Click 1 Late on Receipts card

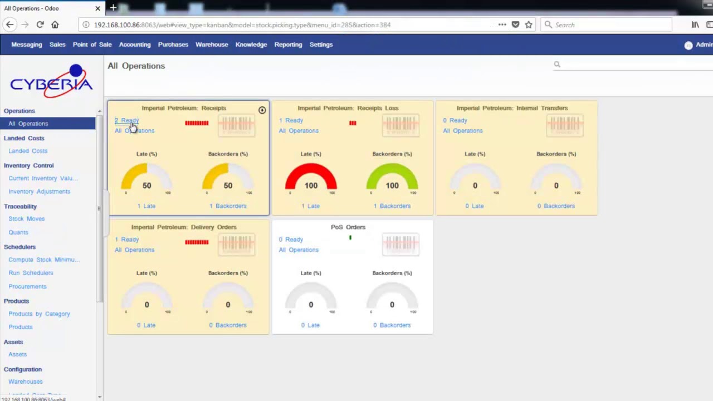pos(146,206)
